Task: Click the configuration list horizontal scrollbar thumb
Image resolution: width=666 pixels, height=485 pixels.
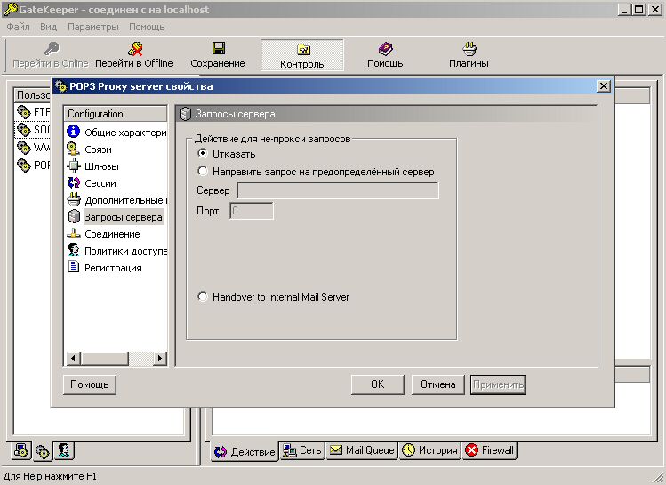Action: (x=105, y=359)
